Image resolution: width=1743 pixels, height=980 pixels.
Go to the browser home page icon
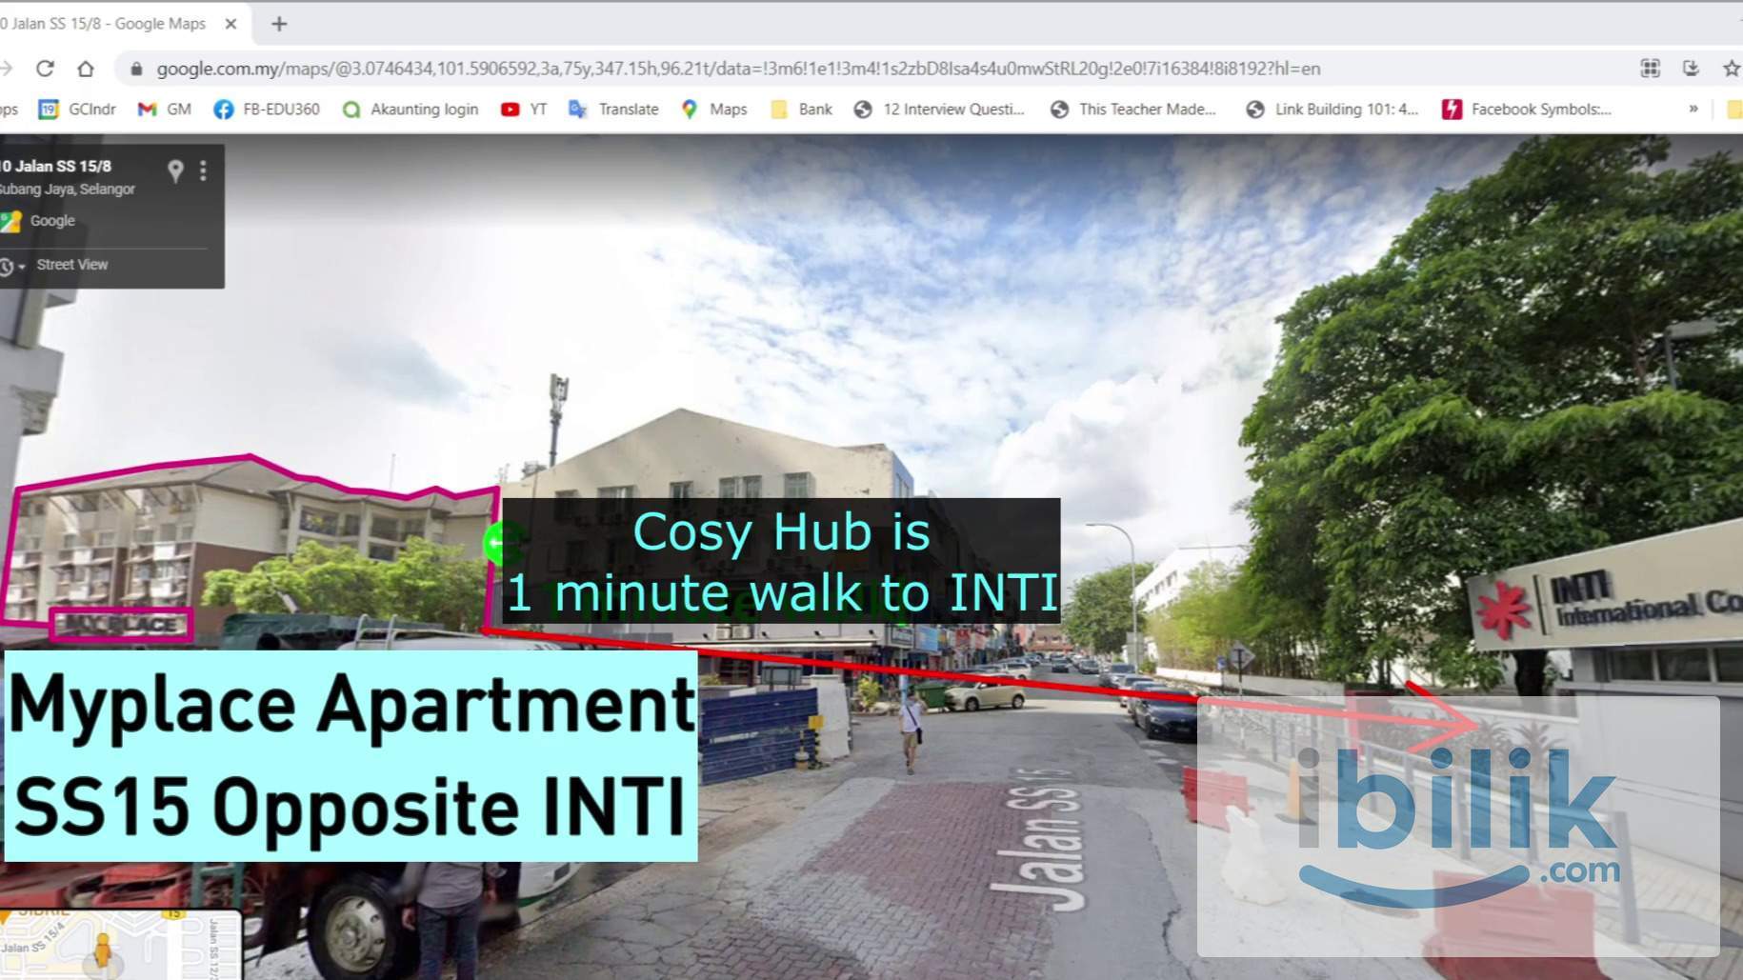(86, 69)
